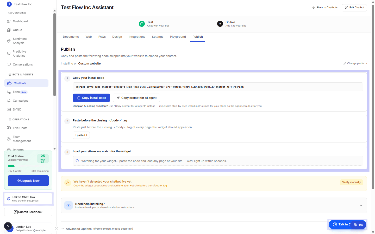Open the Queue page icon
375x234 pixels.
9,30
